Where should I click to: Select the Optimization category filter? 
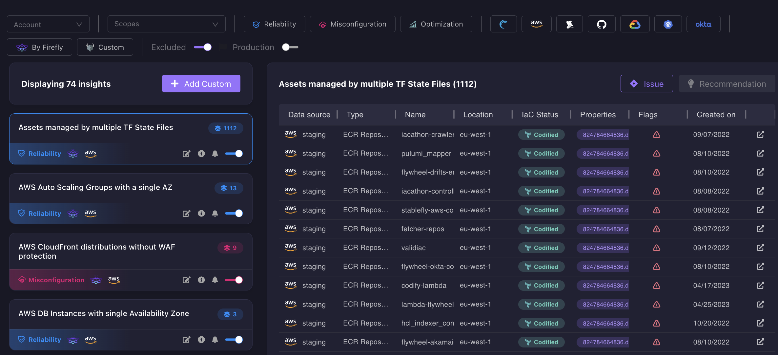(436, 24)
